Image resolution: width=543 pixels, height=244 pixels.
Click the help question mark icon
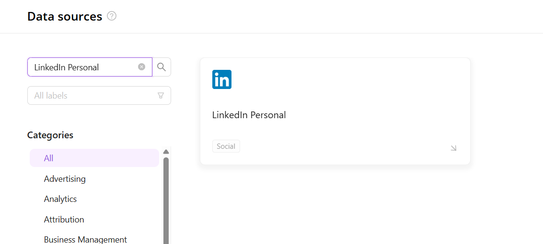112,16
